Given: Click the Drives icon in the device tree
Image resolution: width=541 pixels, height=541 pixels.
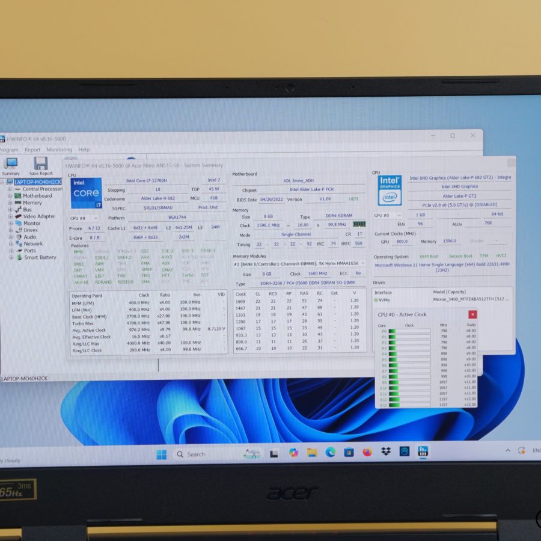Looking at the screenshot, I should [19, 230].
